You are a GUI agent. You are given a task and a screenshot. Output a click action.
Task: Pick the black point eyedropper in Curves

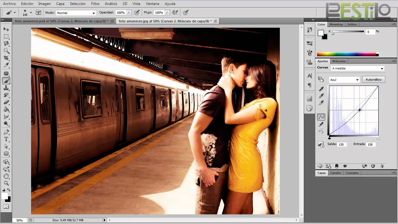(x=321, y=89)
